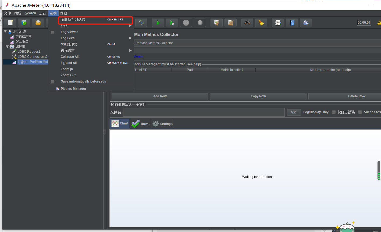Choose Zoom Out menu entry
Viewport: 381px width, 232px height.
pos(91,75)
